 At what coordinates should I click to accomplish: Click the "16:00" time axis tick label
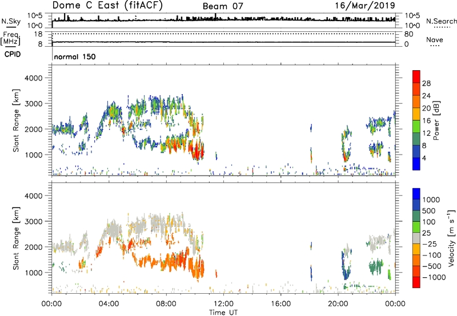(x=280, y=304)
